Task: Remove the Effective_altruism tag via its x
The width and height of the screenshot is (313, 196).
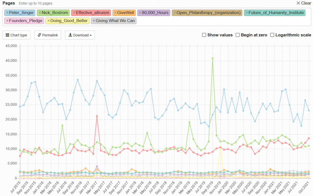Action: (74, 13)
